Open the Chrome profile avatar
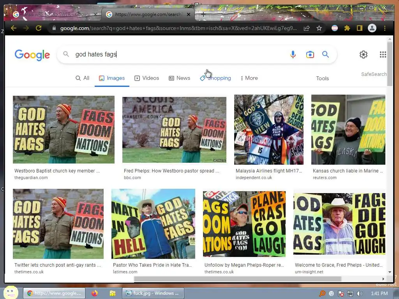 point(372,28)
